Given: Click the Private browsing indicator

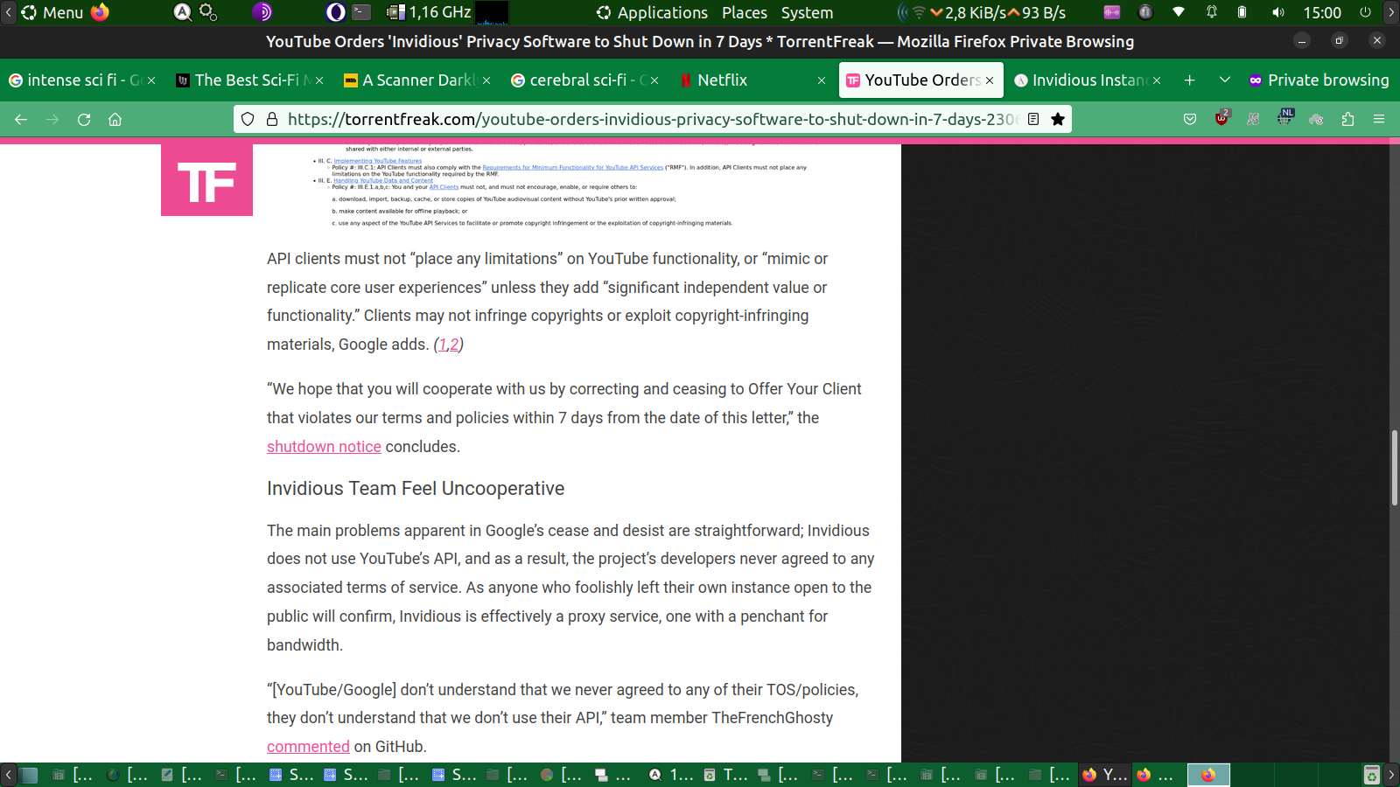Looking at the screenshot, I should click(1318, 80).
